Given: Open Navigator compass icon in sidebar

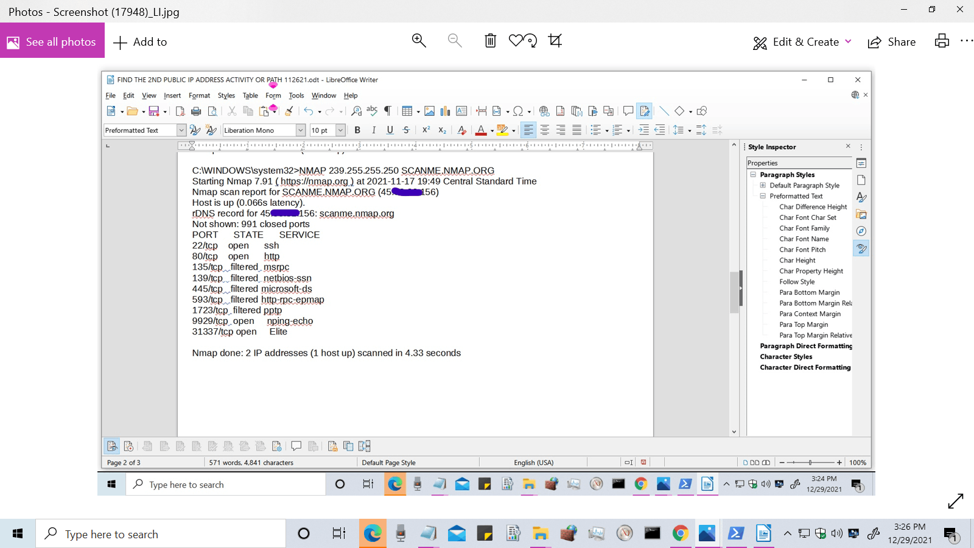Looking at the screenshot, I should point(861,231).
